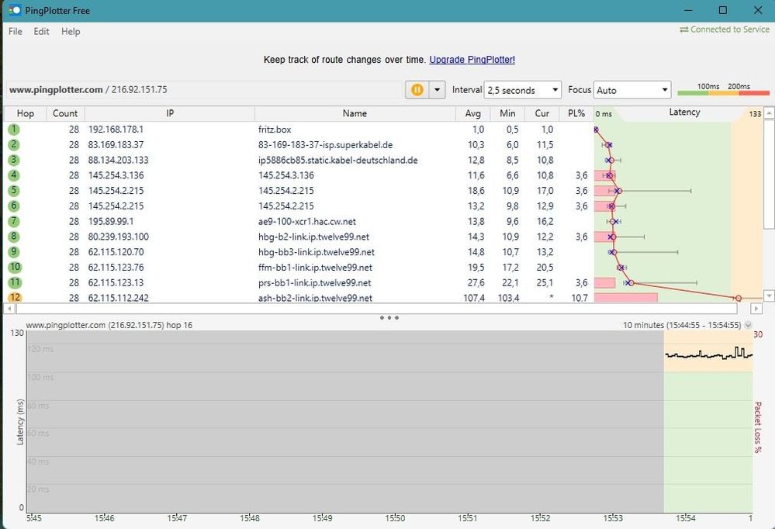Click ffm-bb1-link.ip.twelve99.net name
775x529 pixels.
(315, 267)
